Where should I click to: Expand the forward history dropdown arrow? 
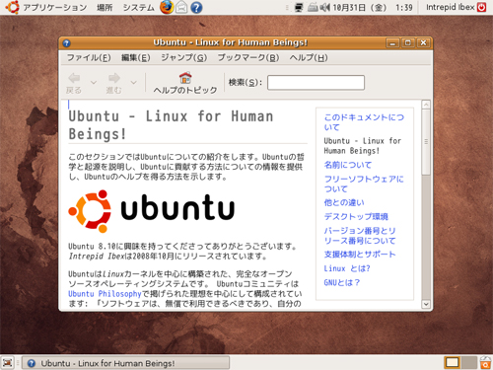pyautogui.click(x=133, y=82)
